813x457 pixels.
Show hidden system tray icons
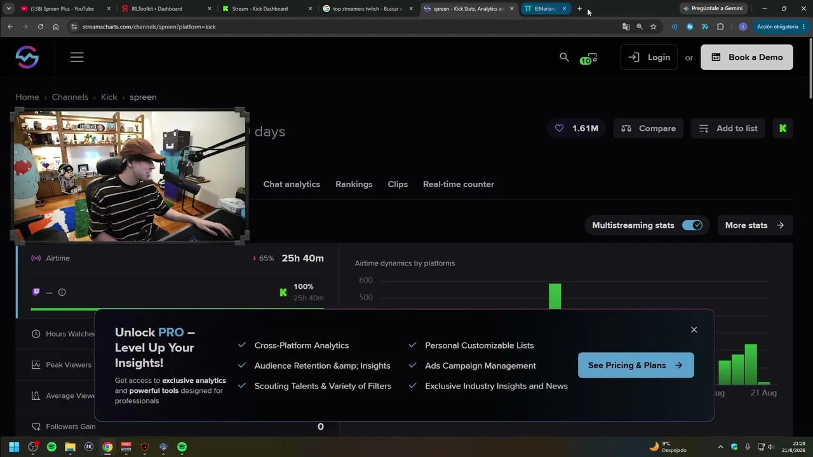(720, 447)
